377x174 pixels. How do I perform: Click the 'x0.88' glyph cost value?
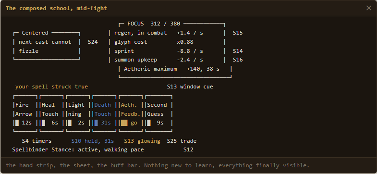click(185, 42)
